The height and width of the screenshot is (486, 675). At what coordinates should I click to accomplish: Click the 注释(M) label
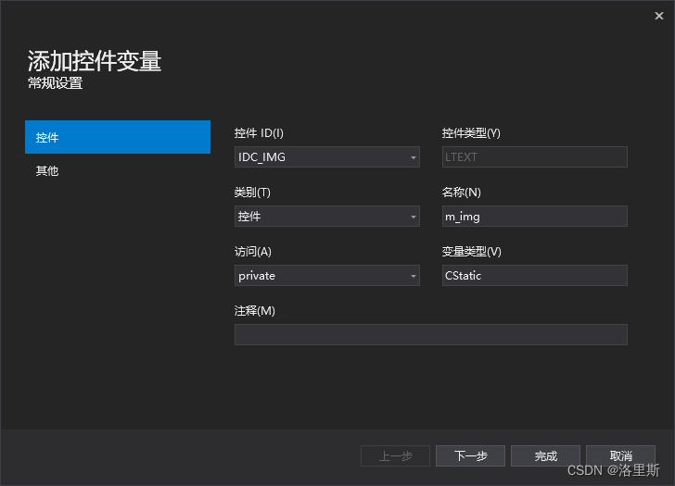tap(254, 311)
